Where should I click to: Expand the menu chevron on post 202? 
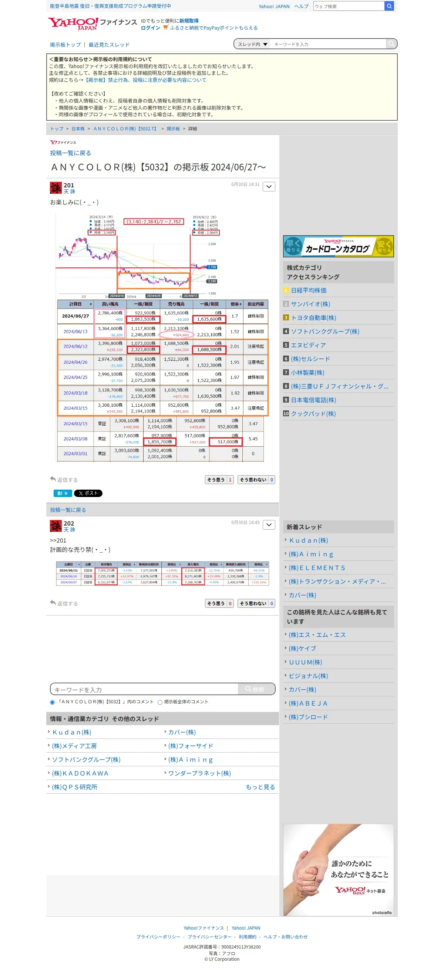point(269,525)
